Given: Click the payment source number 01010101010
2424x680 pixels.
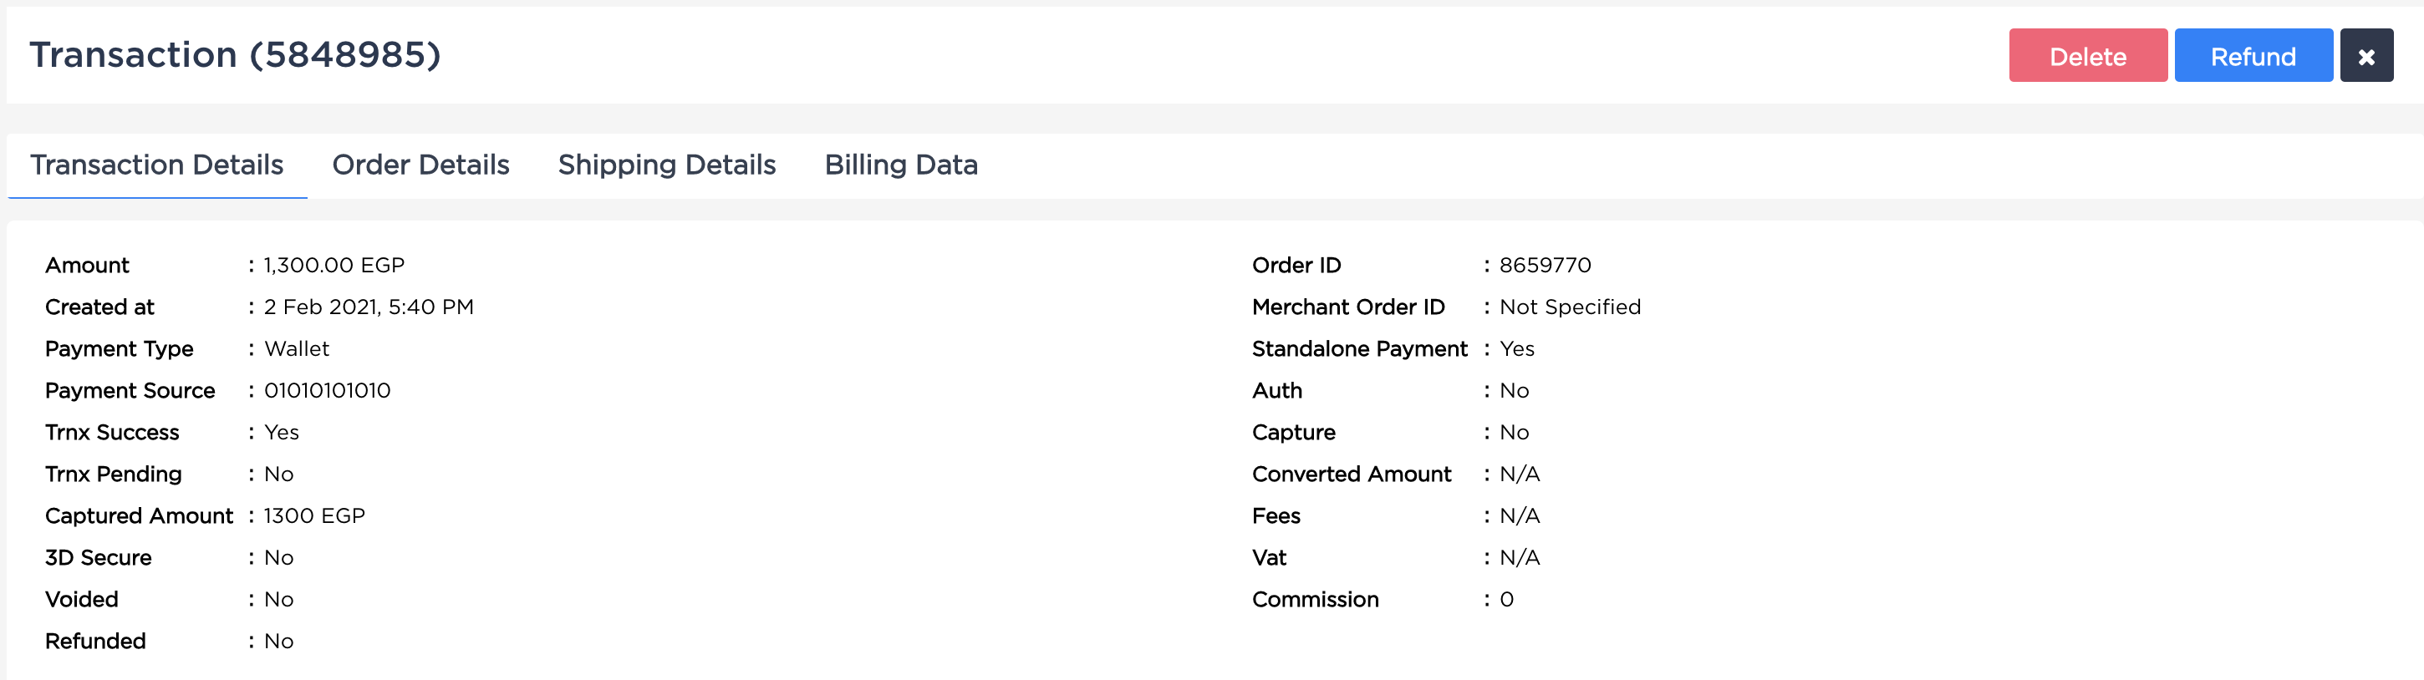Looking at the screenshot, I should (x=328, y=390).
